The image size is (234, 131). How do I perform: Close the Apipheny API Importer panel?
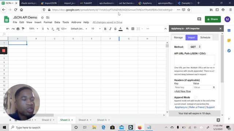click(x=220, y=28)
